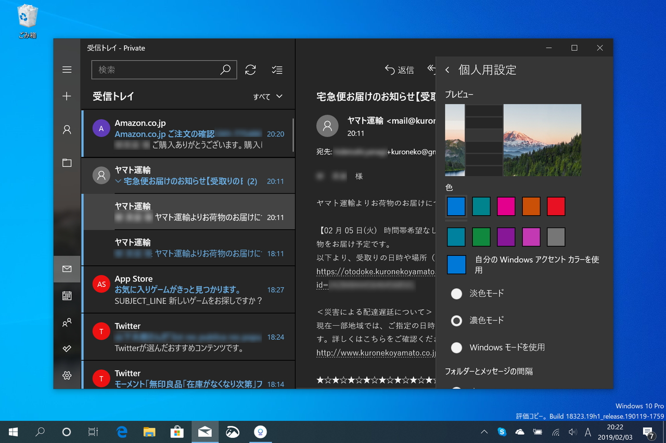Choose the blue accent color swatch
Viewport: 666px width, 443px height.
[456, 206]
